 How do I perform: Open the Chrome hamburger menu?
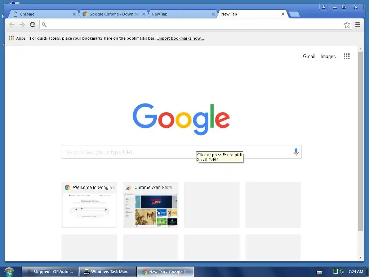coord(357,25)
